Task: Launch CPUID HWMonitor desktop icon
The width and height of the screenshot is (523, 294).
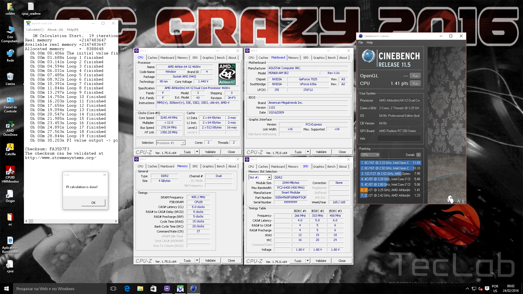Action: (x=10, y=174)
